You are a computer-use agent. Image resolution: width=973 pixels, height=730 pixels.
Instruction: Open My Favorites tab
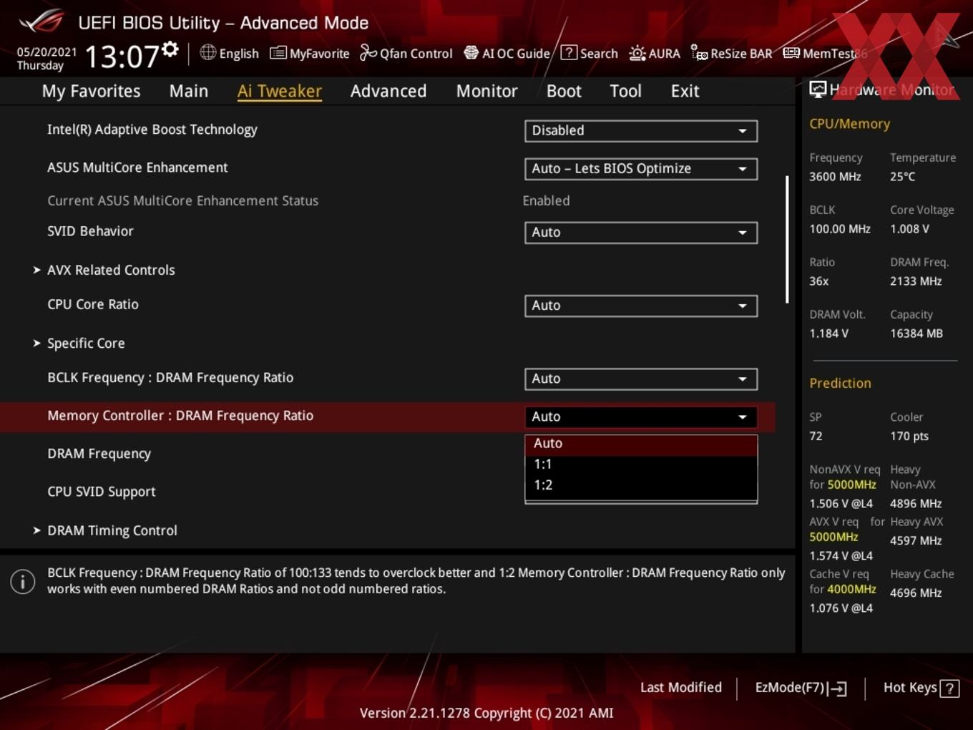point(91,91)
